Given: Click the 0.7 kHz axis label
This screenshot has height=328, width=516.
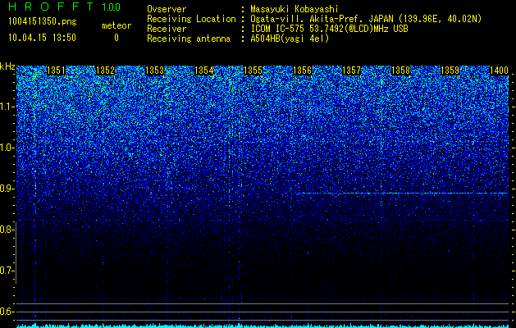Looking at the screenshot, I should click(x=7, y=271).
